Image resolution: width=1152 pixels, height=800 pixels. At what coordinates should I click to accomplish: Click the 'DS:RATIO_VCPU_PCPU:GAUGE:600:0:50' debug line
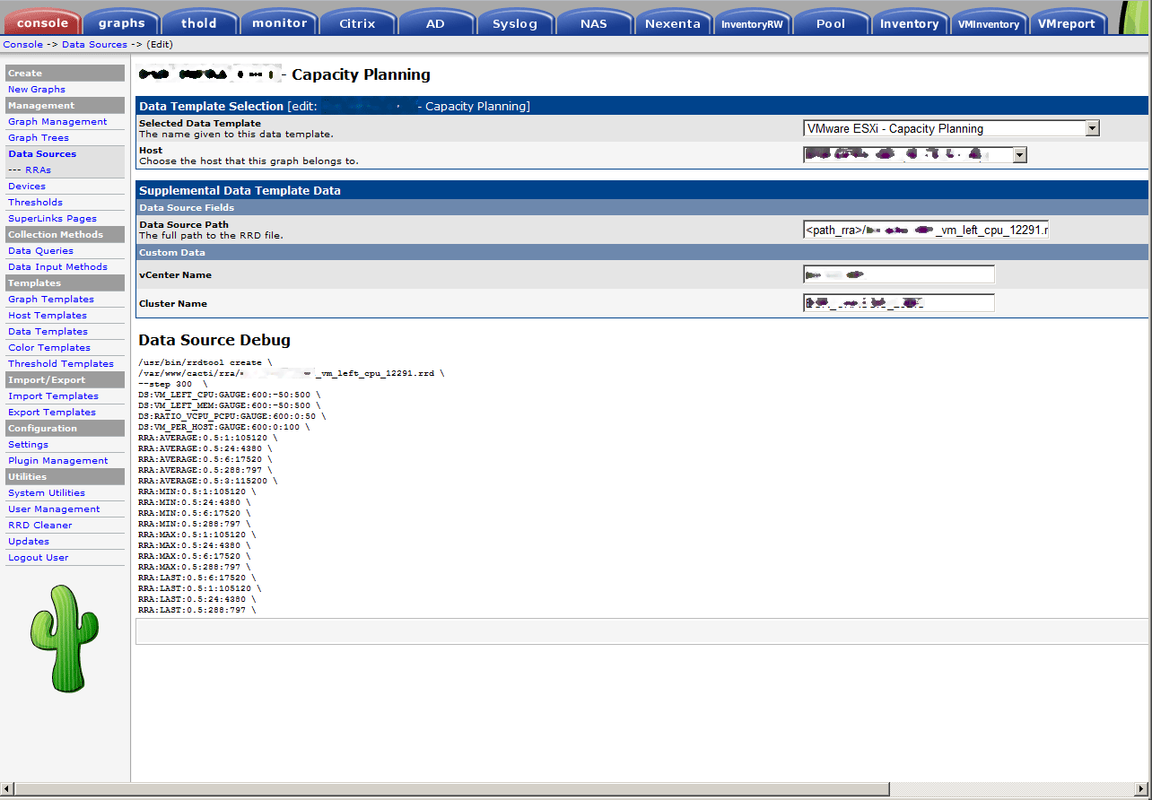pos(231,416)
